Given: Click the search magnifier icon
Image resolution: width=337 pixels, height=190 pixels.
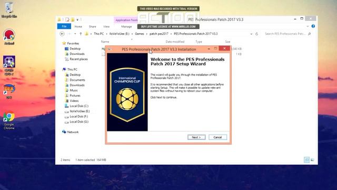Looking at the screenshot, I should (x=310, y=34).
